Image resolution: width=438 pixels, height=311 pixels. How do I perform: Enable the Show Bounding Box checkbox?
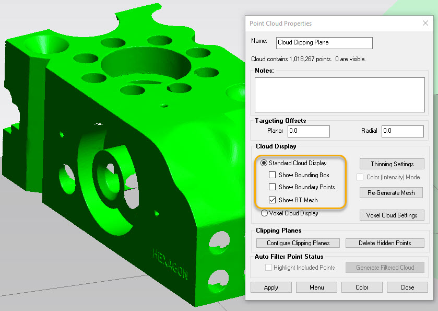[272, 175]
